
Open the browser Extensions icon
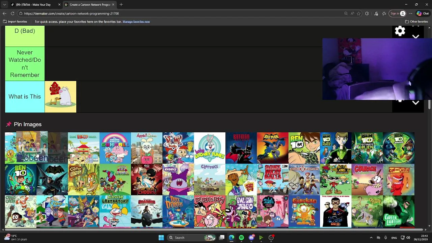coord(367,13)
